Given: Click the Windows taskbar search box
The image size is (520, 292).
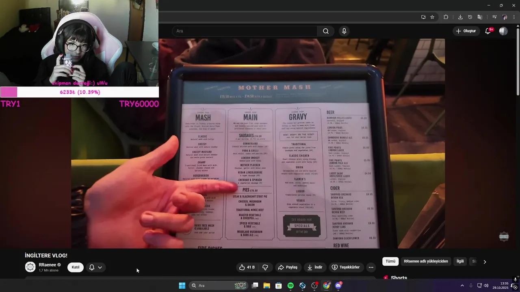Looking at the screenshot, I should click(219, 286).
